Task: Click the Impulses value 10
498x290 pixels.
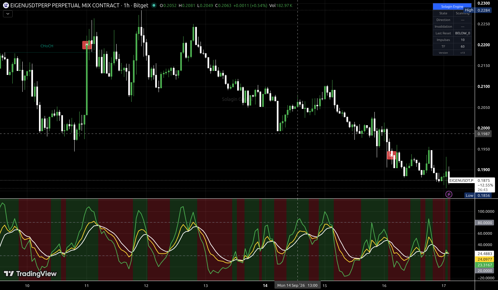Action: 462,40
